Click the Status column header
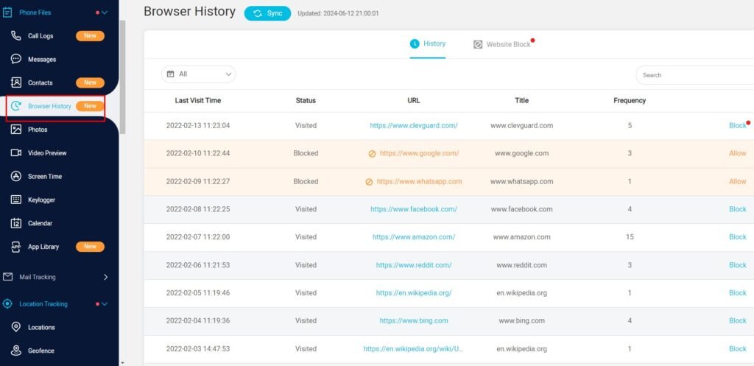 306,100
